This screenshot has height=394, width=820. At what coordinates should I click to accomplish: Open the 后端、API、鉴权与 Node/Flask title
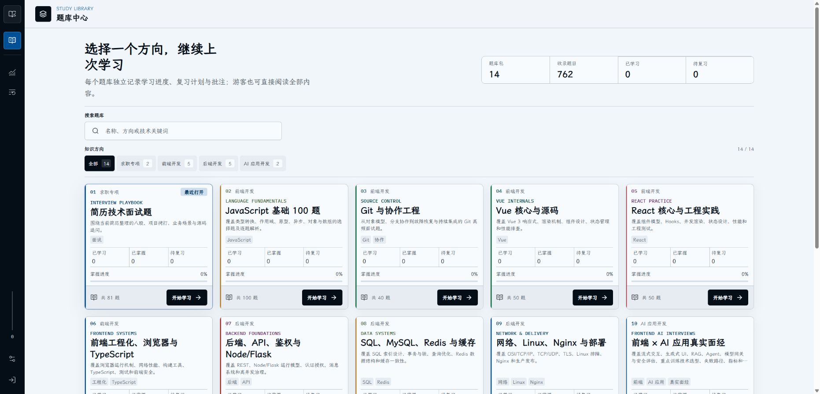(x=263, y=348)
